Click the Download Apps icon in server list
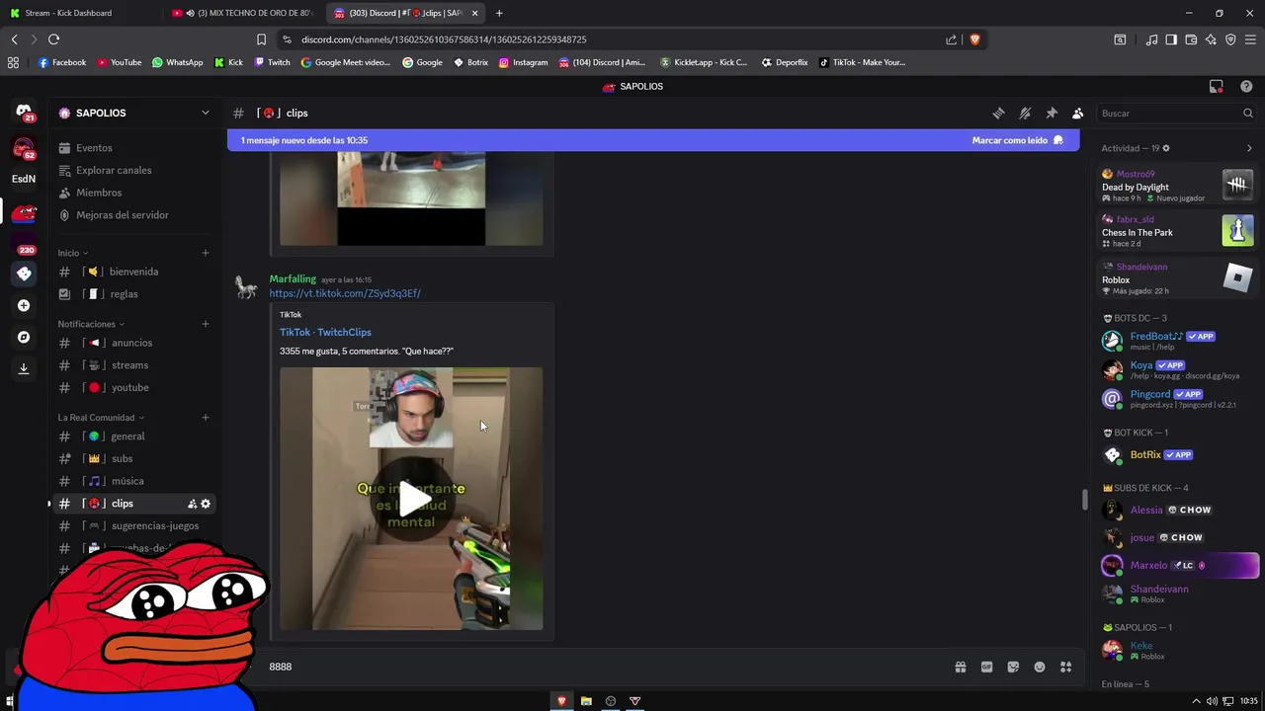 [x=24, y=368]
